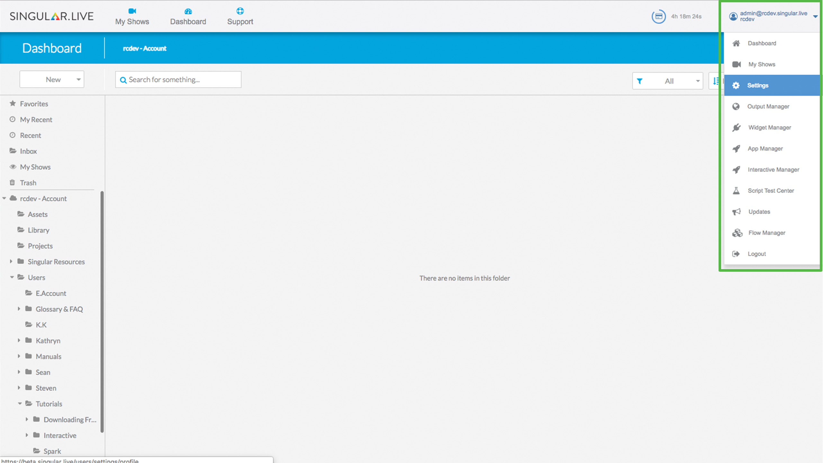Expand the Singular Resources folder
This screenshot has width=823, height=463.
point(11,261)
